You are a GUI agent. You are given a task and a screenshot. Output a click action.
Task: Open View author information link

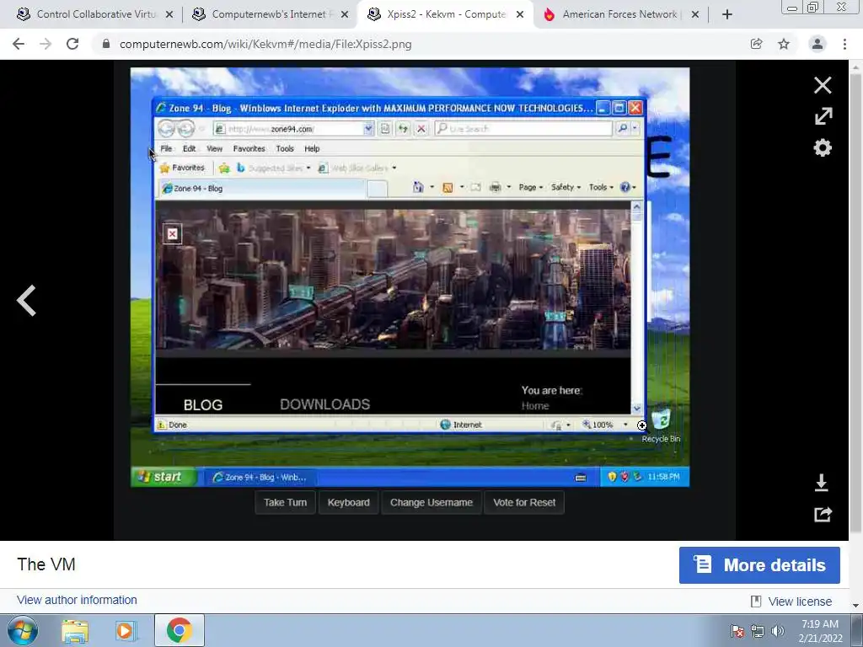pyautogui.click(x=77, y=600)
